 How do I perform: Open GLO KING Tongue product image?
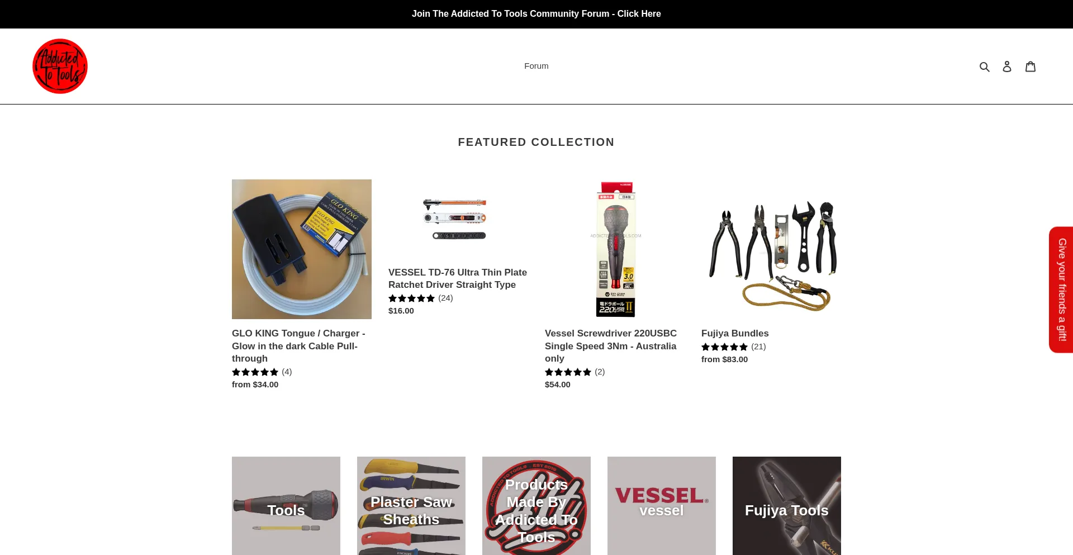(301, 249)
